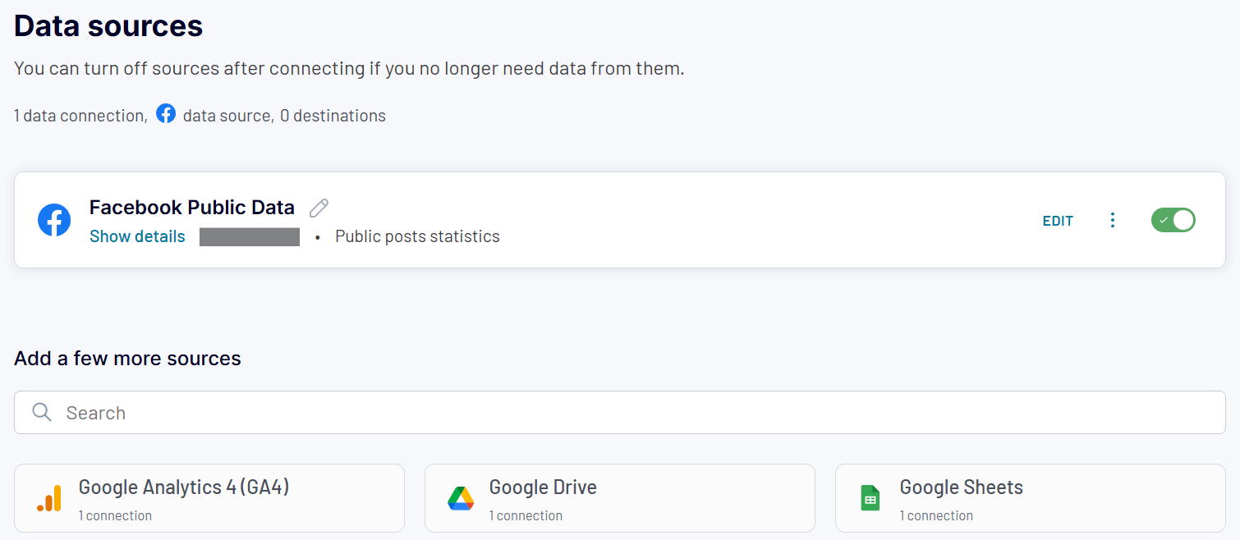Open the Google Drive source card
Image resolution: width=1240 pixels, height=540 pixels.
point(620,497)
